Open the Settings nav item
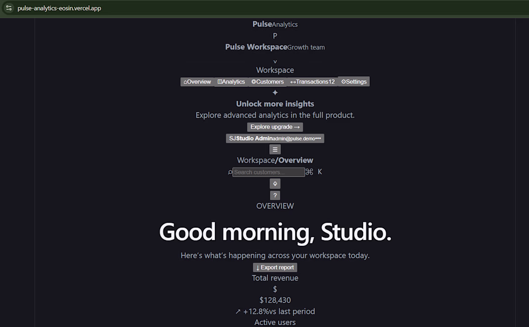This screenshot has width=529, height=327. pyautogui.click(x=353, y=82)
